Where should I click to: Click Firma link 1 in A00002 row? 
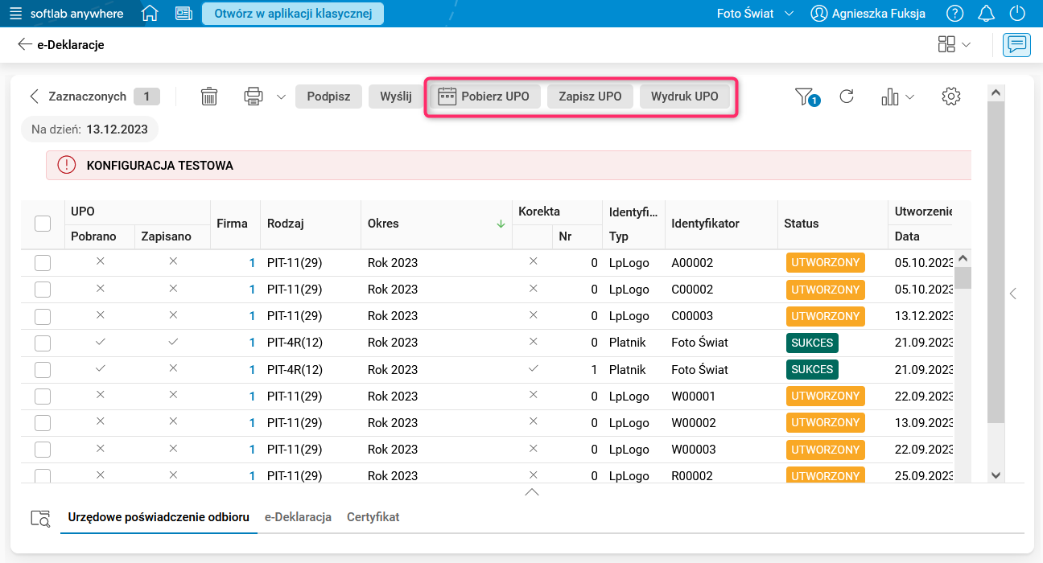pyautogui.click(x=252, y=263)
